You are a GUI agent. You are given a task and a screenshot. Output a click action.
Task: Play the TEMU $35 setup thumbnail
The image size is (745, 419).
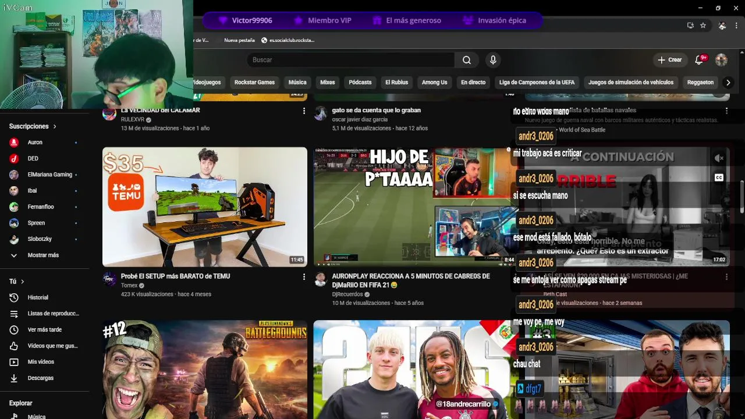[x=205, y=207]
